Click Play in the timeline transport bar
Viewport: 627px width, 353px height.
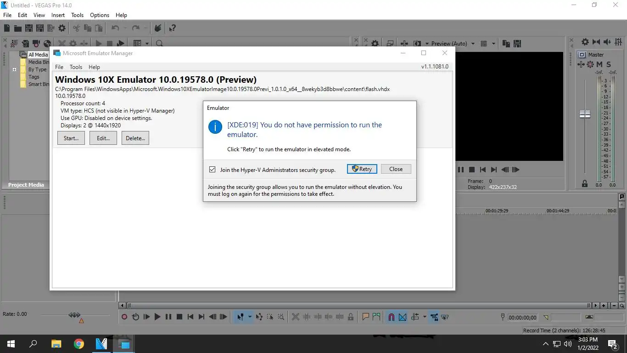tap(157, 317)
